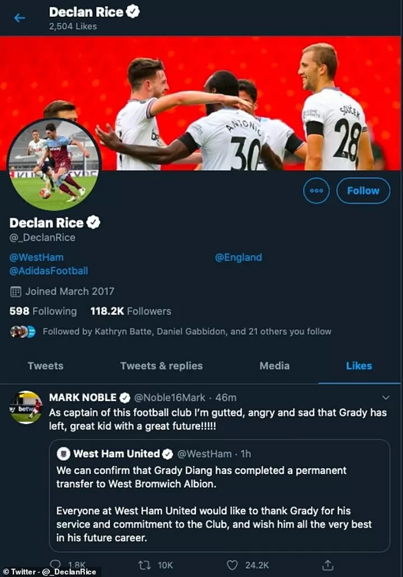Viewport: 403px width, 577px height.
Task: Click the heart like icon showing 24.2K
Action: [x=232, y=564]
